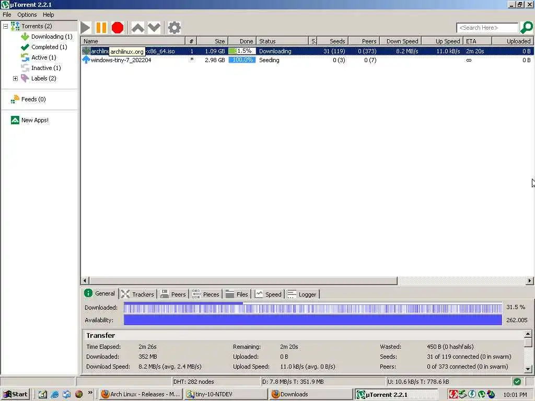
Task: Collapse the Torrents (2) tree node
Action: [x=5, y=26]
